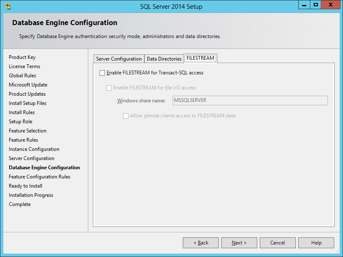Tick Allow remote clients access to FILESTREAM data
The height and width of the screenshot is (257, 343).
[x=125, y=116]
